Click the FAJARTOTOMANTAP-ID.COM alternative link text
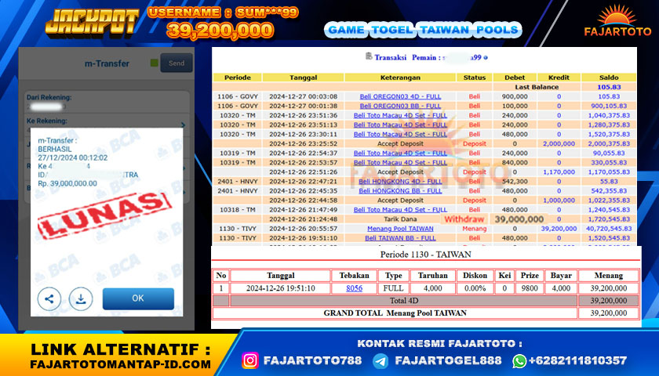Viewport: 659px width, 376px height. pos(120,364)
